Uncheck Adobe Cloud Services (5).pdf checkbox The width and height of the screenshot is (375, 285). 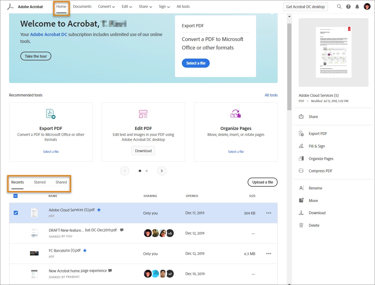pos(16,213)
